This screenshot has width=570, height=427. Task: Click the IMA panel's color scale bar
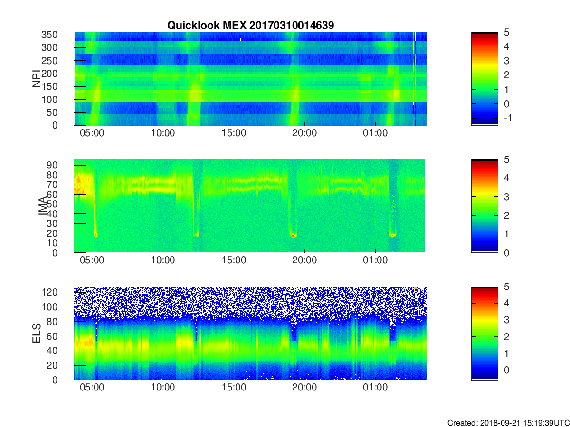(484, 206)
